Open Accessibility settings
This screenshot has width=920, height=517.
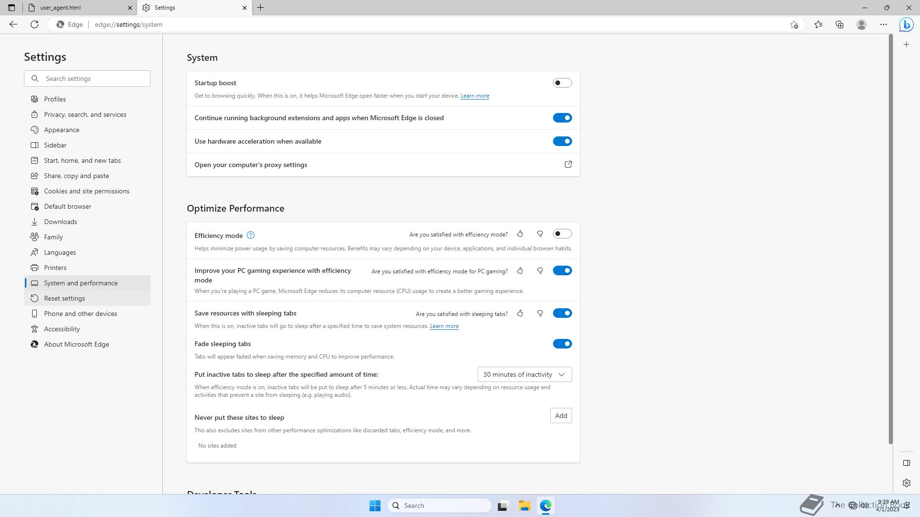coord(87,329)
